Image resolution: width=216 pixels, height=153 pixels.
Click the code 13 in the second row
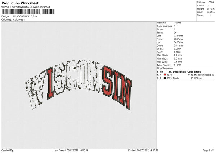pyautogui.click(x=192, y=78)
